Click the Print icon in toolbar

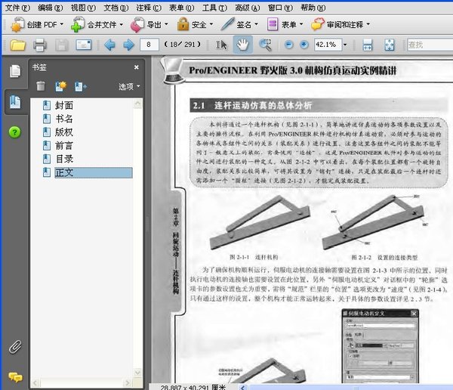[40, 45]
